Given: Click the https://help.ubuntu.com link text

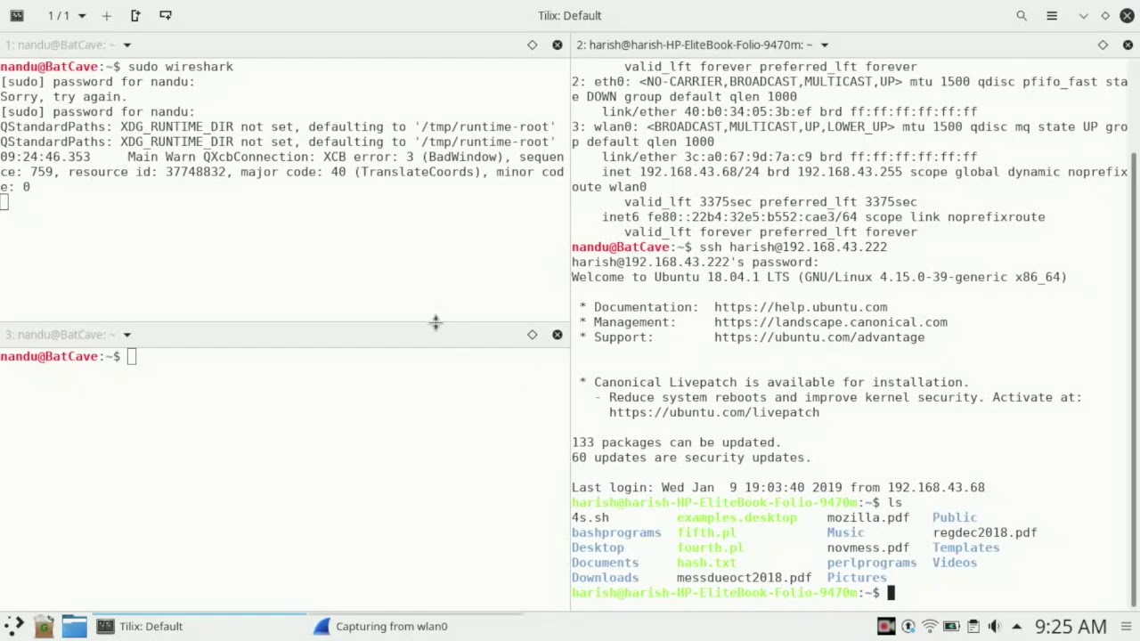Looking at the screenshot, I should click(x=801, y=307).
